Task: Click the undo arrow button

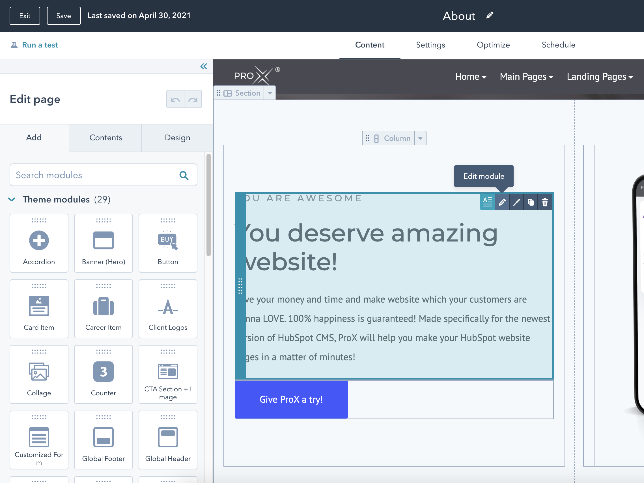Action: pyautogui.click(x=175, y=100)
